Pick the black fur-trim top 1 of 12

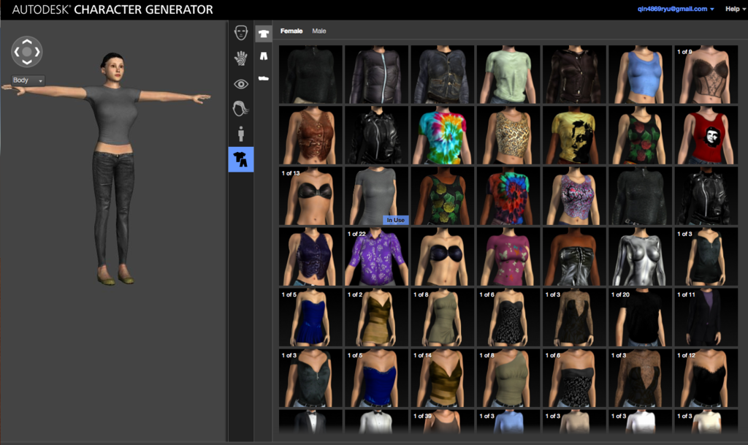[706, 379]
